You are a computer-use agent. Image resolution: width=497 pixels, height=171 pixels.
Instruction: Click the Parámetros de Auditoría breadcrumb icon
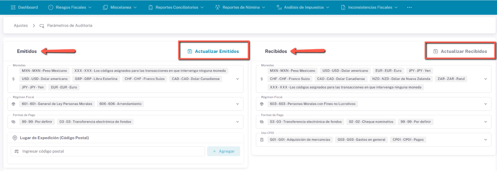pyautogui.click(x=42, y=26)
